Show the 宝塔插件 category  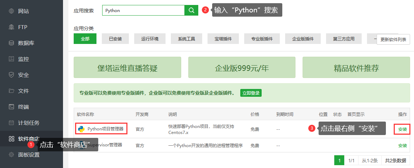pyautogui.click(x=223, y=39)
